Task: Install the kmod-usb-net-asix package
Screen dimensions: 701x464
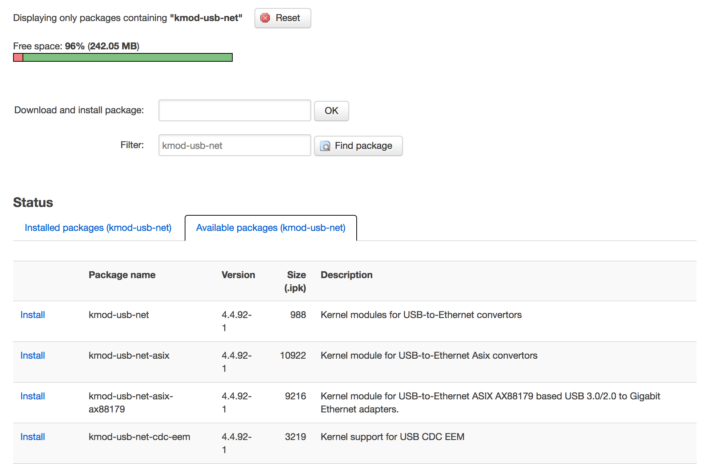Action: click(33, 355)
